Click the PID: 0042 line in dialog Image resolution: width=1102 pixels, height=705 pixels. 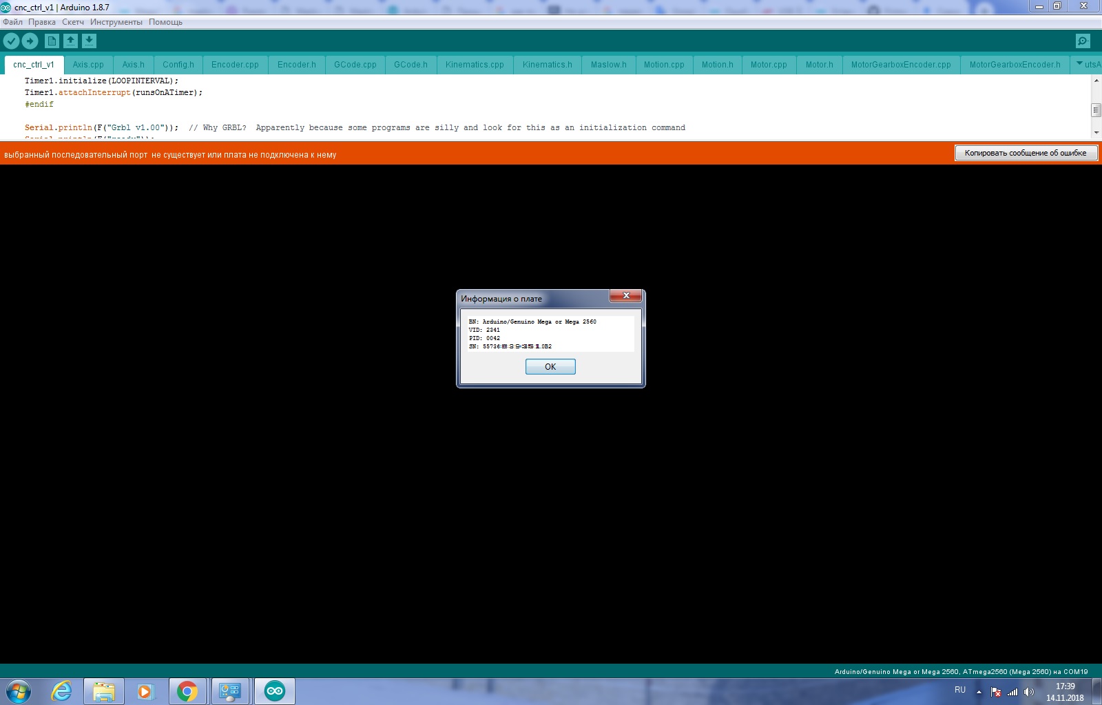pyautogui.click(x=484, y=338)
